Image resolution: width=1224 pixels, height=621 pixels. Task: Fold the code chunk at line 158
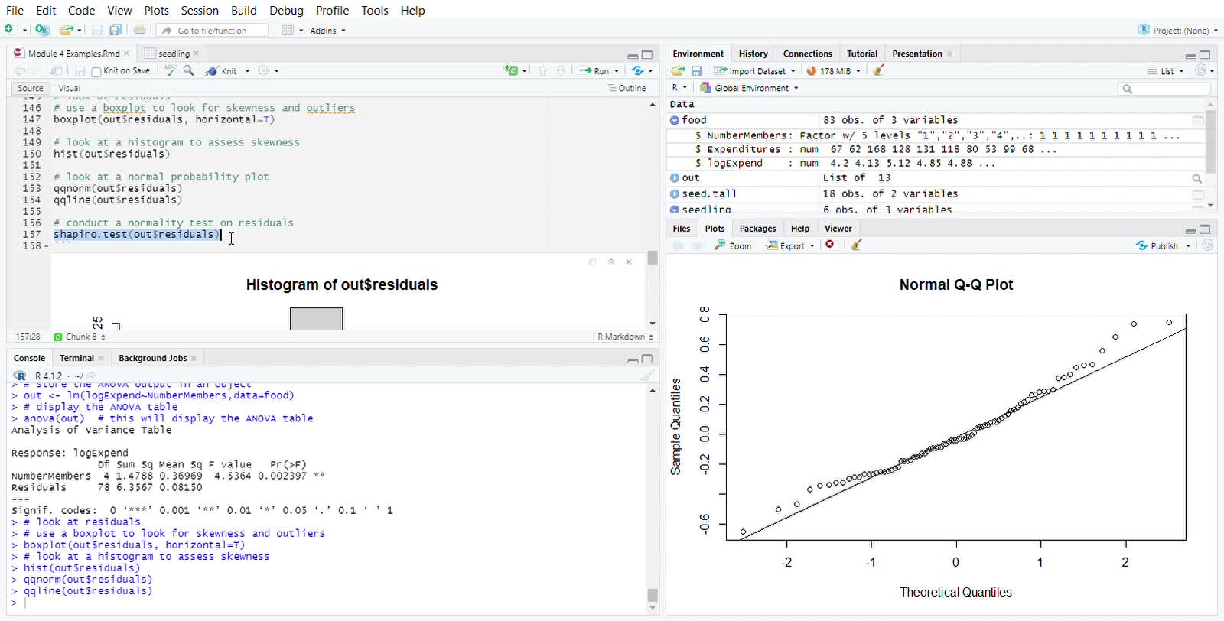point(47,246)
